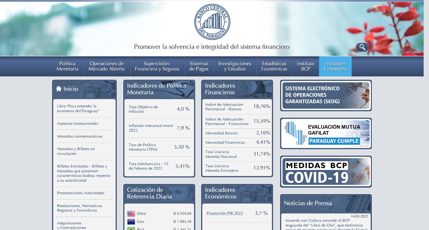Click the Presentaciones Autoridades link
Screen dimensions: 429x230
point(81,193)
